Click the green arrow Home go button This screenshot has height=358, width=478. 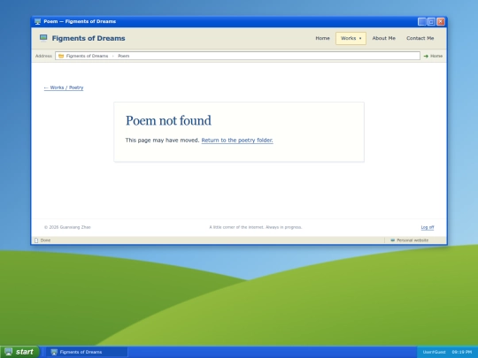point(433,56)
